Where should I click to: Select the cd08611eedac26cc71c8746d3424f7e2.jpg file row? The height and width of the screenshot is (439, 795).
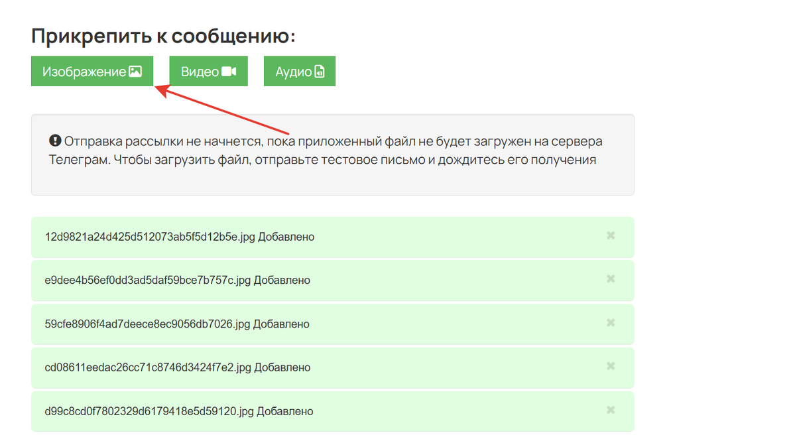point(333,368)
